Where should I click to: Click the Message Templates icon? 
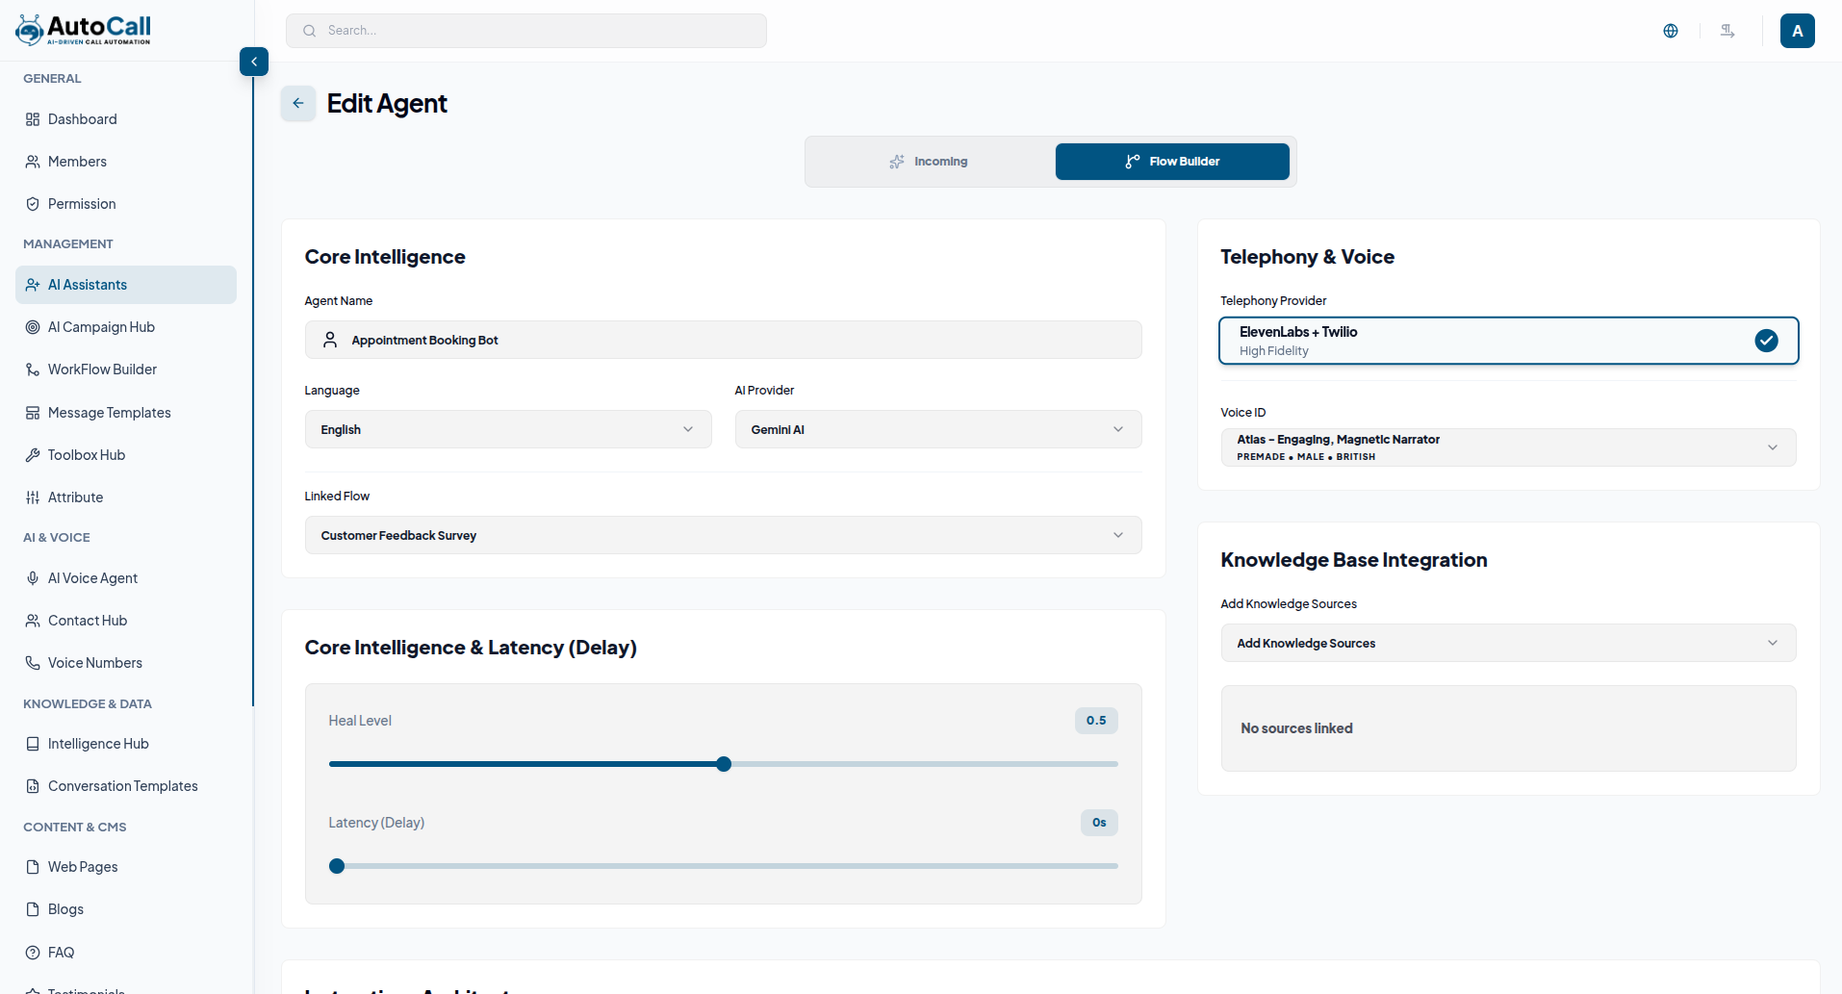pos(33,413)
